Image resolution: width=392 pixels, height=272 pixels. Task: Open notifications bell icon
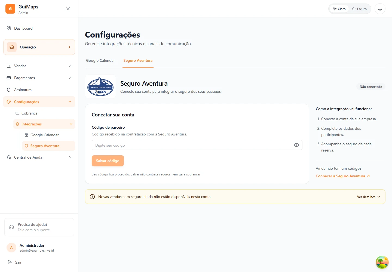click(x=380, y=9)
